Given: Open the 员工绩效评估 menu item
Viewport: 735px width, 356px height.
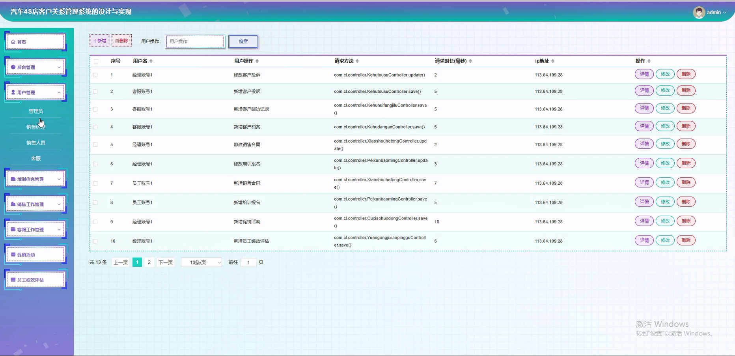Looking at the screenshot, I should [35, 280].
